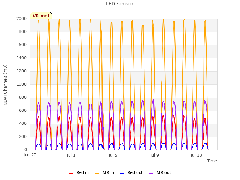Select the Red out legend entry

[131, 172]
